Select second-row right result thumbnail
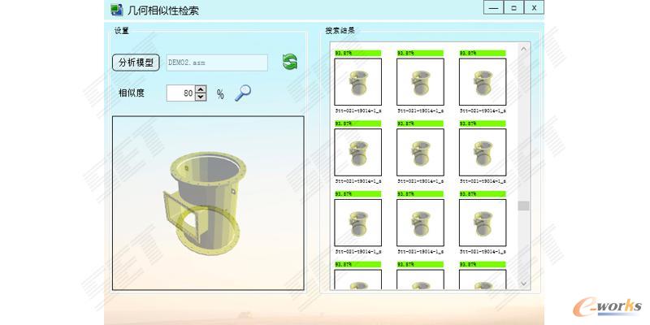650x325 pixels. (483, 152)
